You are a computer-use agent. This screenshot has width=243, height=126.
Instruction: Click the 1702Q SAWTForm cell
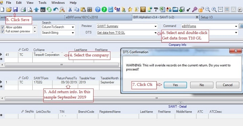pos(42,83)
